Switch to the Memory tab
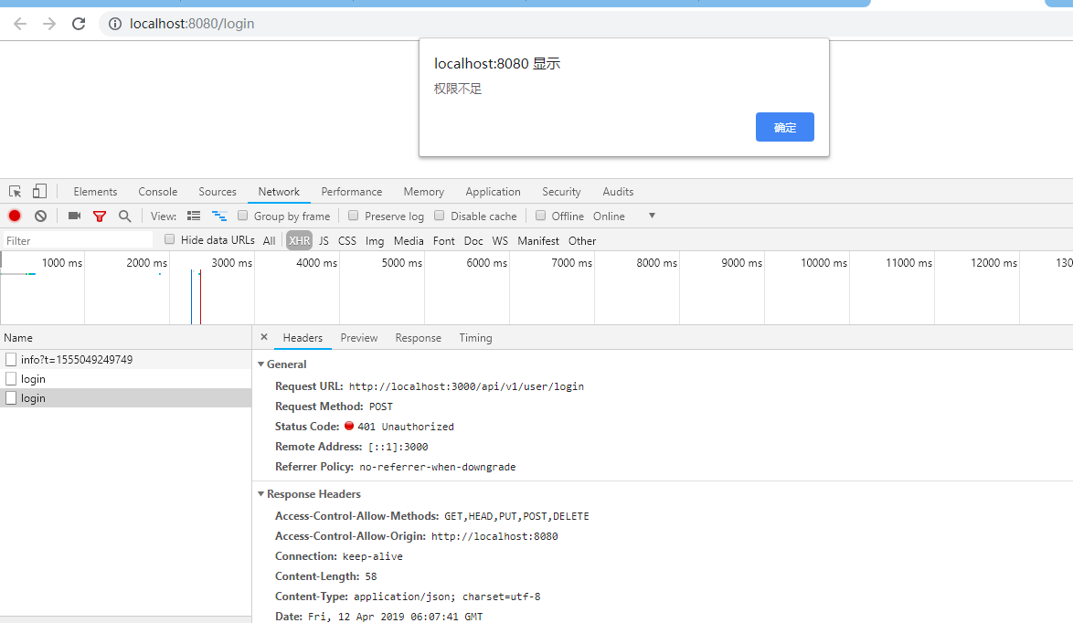Screen dimensions: 1073x623 coord(423,192)
